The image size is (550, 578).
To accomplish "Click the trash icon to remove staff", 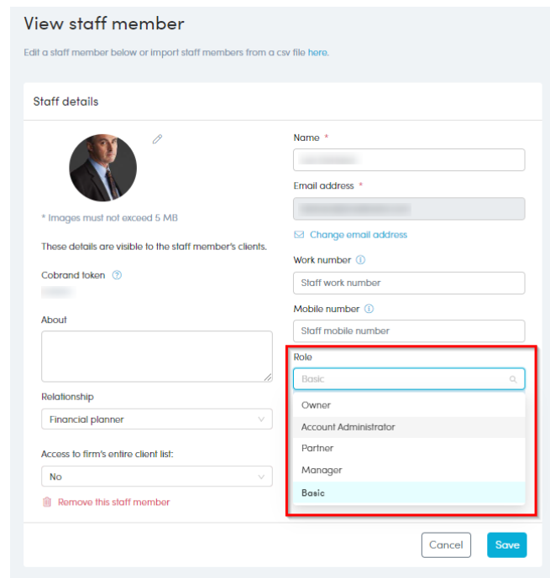I will (47, 502).
